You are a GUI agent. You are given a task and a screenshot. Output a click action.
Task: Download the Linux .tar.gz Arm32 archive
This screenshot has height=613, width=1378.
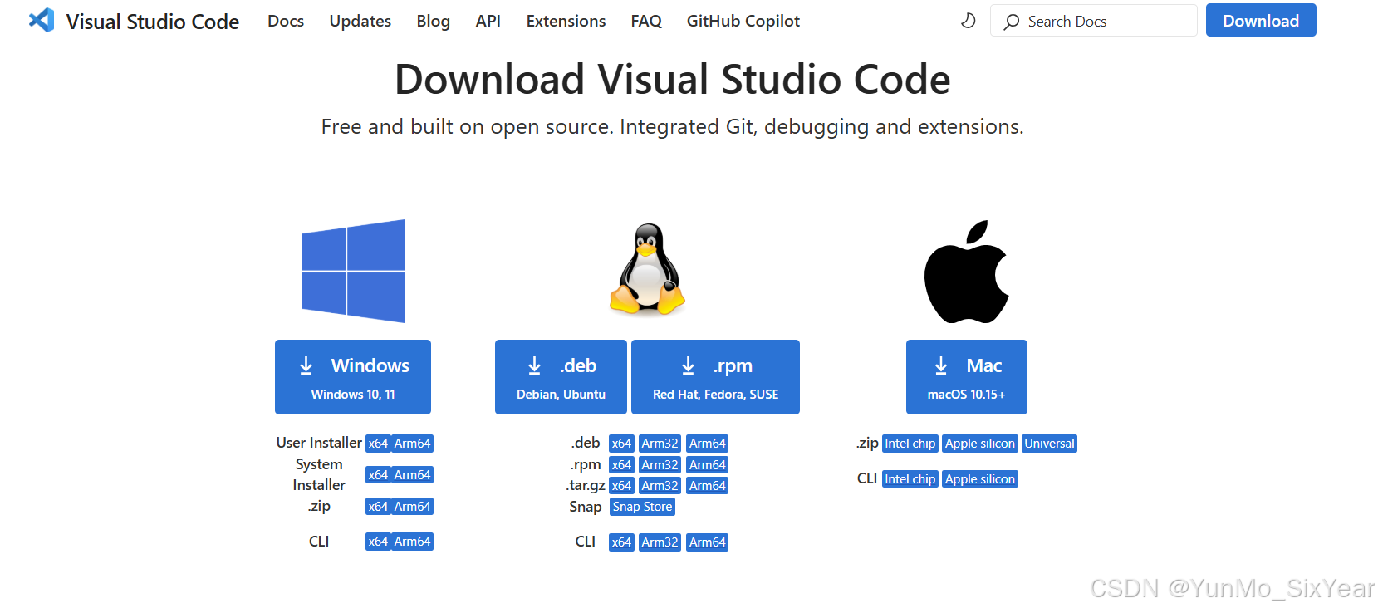660,486
